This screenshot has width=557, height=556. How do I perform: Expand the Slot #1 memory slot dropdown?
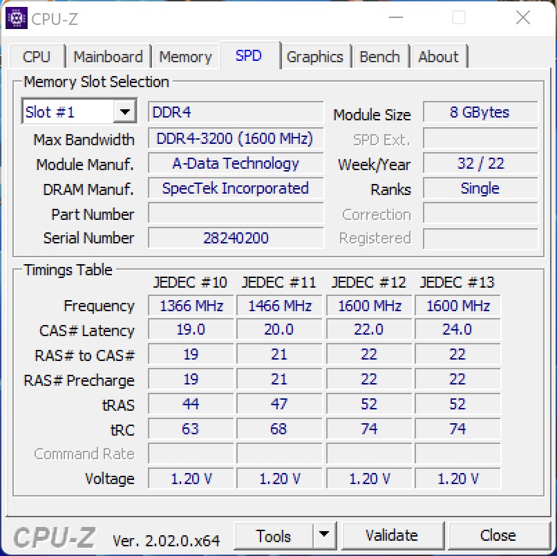coord(124,112)
